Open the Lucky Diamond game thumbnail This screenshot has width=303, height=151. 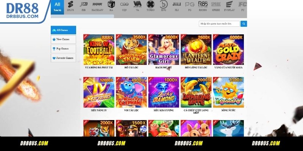pyautogui.click(x=164, y=92)
